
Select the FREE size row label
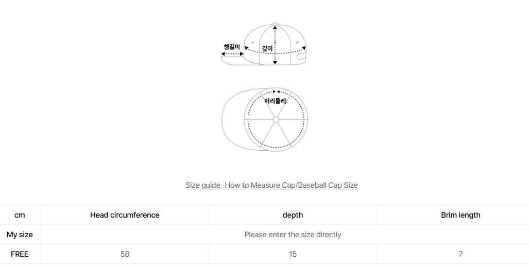coord(20,254)
